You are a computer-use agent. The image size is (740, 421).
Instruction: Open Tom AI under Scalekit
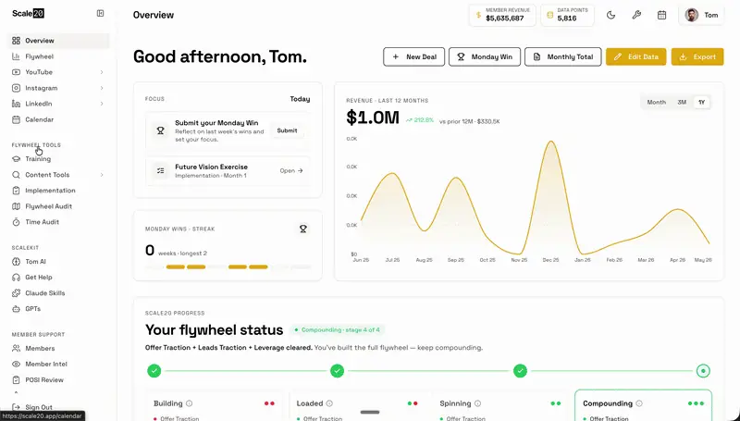coord(58,262)
